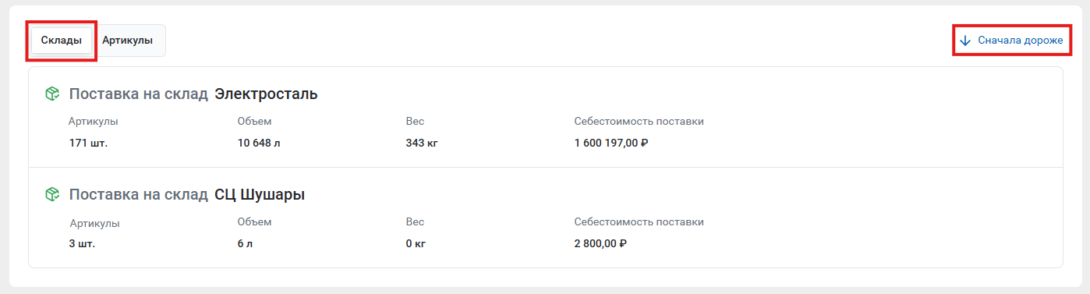The height and width of the screenshot is (294, 1090).
Task: Click the Электросталь warehouse name
Action: coord(266,94)
